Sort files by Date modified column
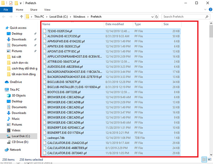The height and width of the screenshot is (164, 213). [115, 24]
